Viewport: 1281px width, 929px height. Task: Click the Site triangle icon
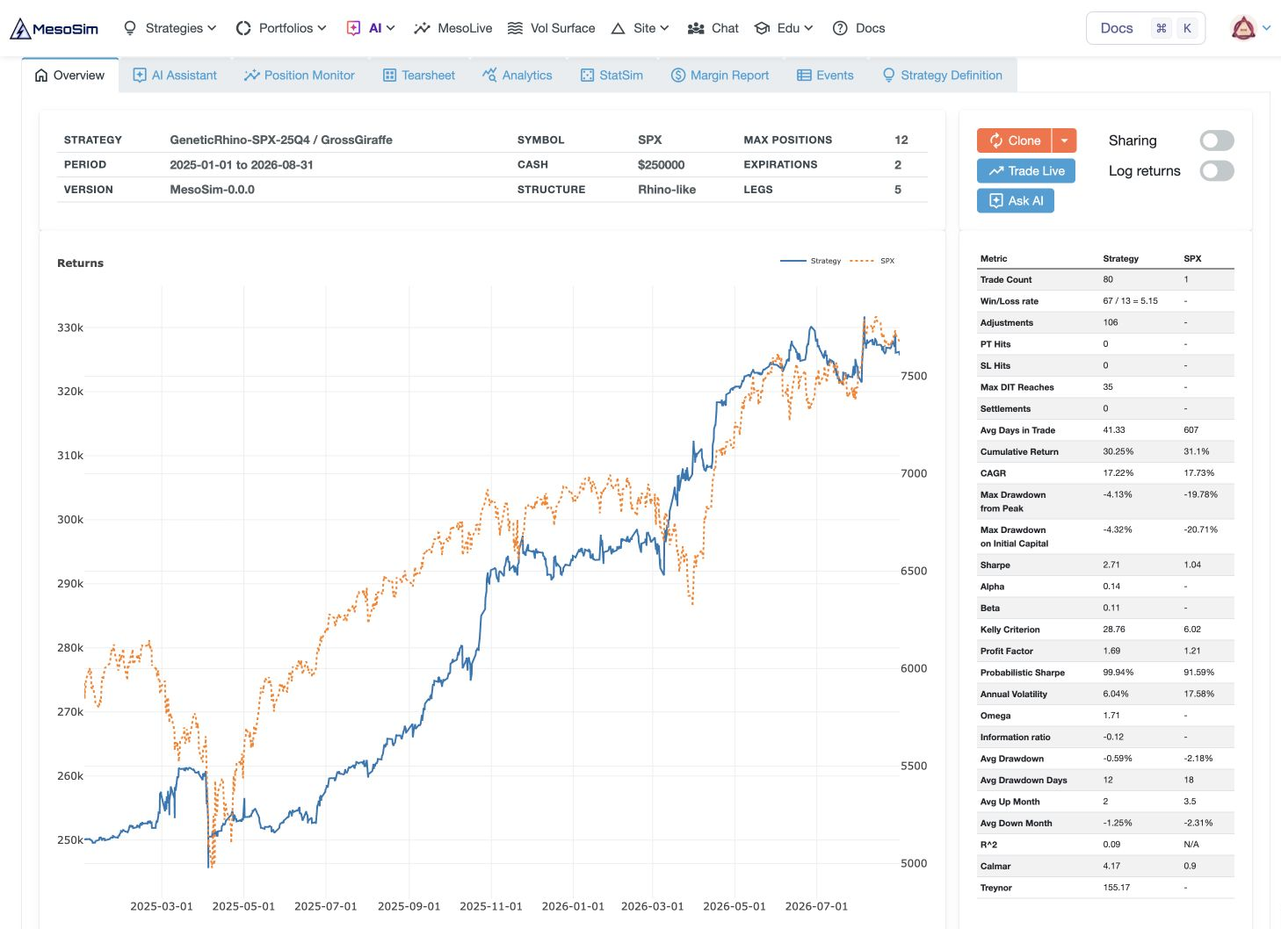pyautogui.click(x=618, y=28)
